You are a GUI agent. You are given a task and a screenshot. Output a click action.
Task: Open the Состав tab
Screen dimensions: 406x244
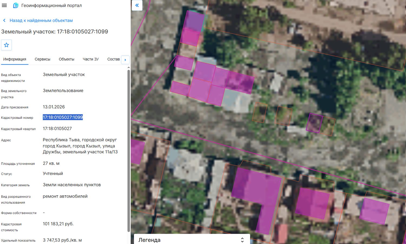pyautogui.click(x=113, y=59)
